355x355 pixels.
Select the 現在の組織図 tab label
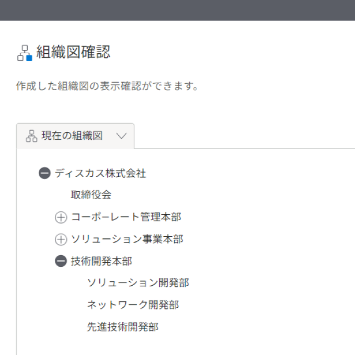click(x=72, y=136)
